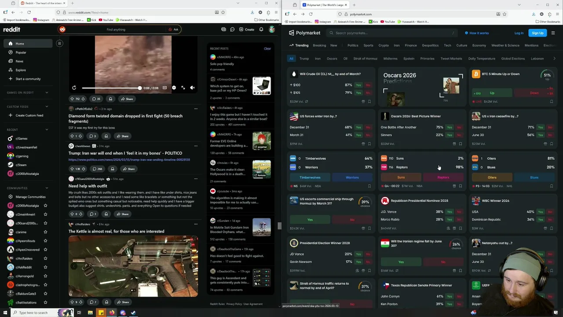Open Reddit chat icon in header
563x317 pixels.
[232, 29]
